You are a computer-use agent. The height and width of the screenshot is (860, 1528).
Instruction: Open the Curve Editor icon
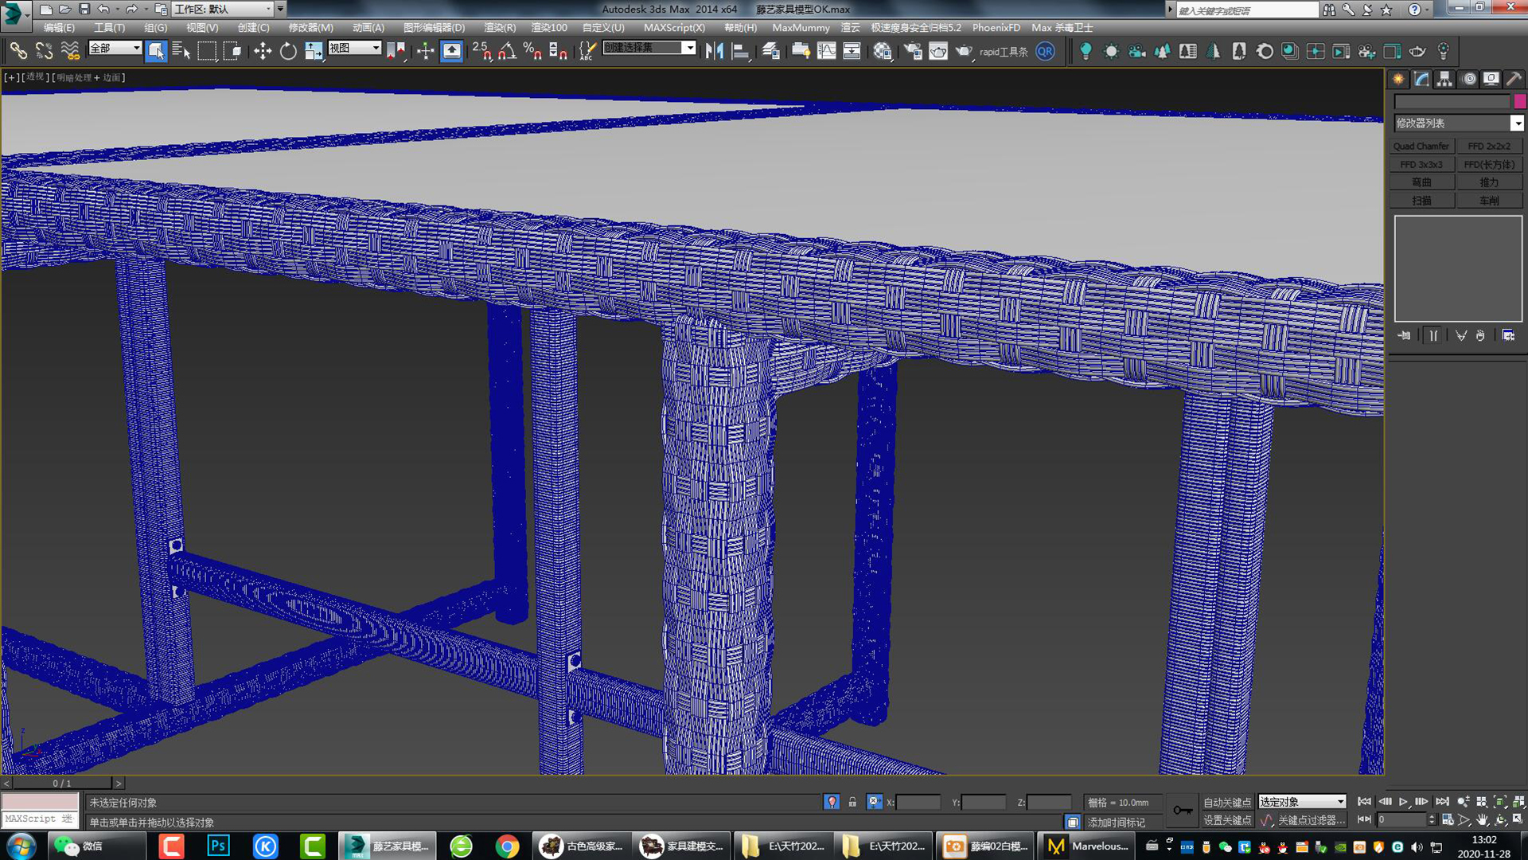click(826, 52)
